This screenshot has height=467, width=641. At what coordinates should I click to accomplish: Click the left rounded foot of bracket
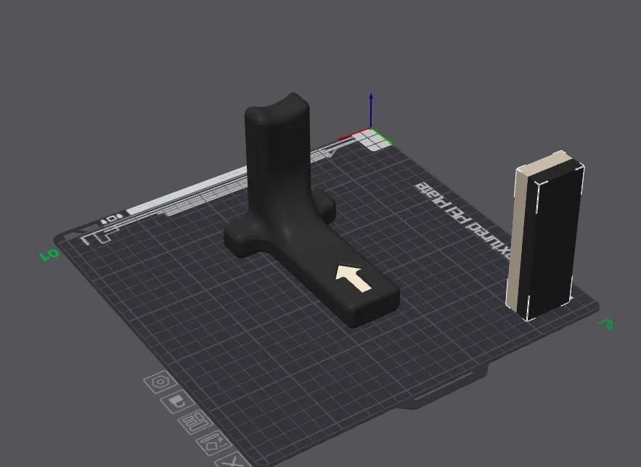point(242,239)
